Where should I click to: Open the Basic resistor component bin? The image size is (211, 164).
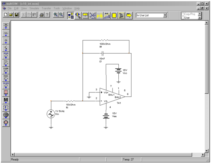pos(6,33)
